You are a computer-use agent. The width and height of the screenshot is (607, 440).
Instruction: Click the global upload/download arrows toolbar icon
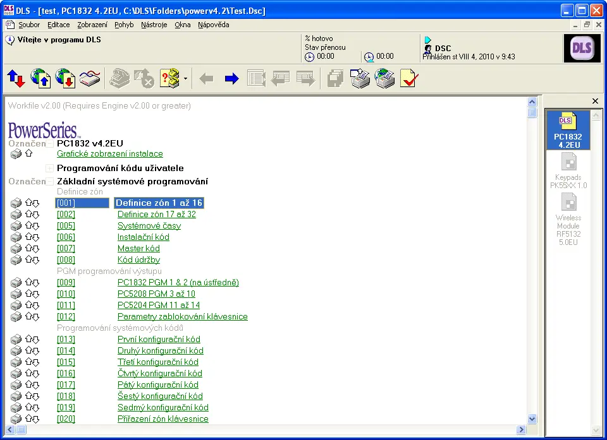pos(16,78)
